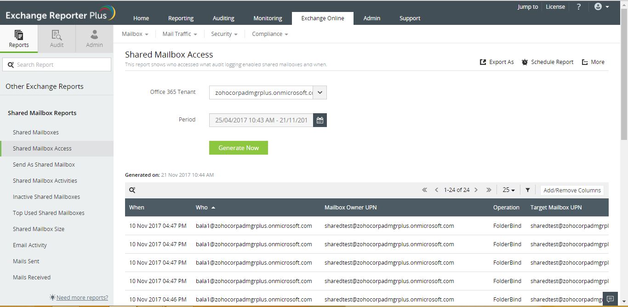Image resolution: width=628 pixels, height=307 pixels.
Task: Expand the Mail Traffic menu
Action: tap(180, 34)
